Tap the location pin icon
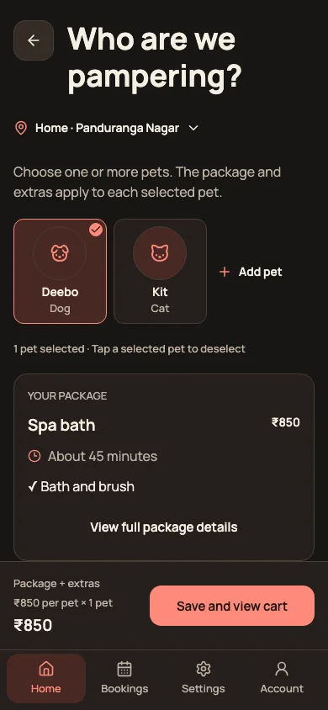The height and width of the screenshot is (710, 328). [21, 128]
